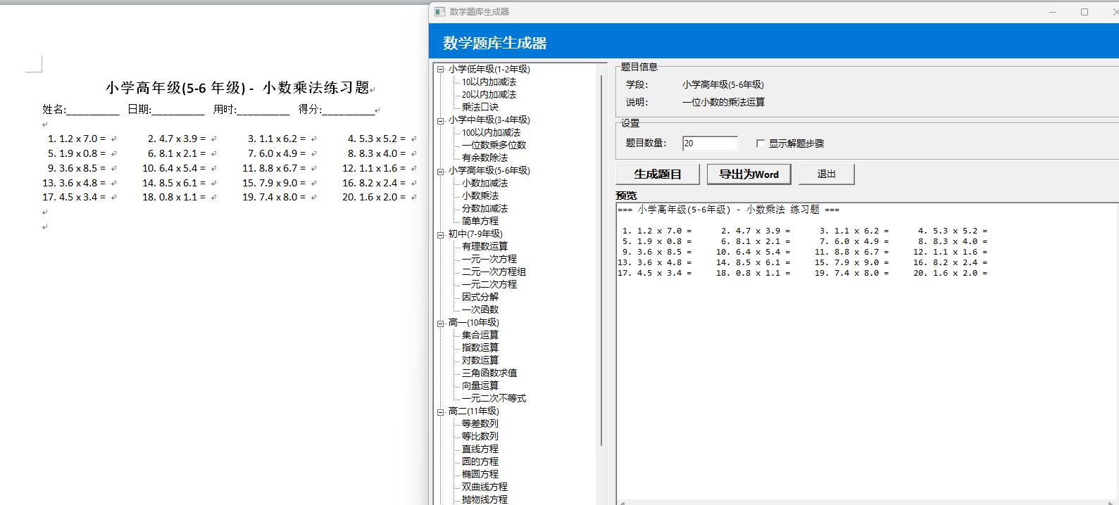Image resolution: width=1119 pixels, height=505 pixels.
Task: Click the 题目数量 input field
Action: point(710,143)
